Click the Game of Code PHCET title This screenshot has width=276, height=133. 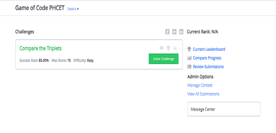click(40, 8)
